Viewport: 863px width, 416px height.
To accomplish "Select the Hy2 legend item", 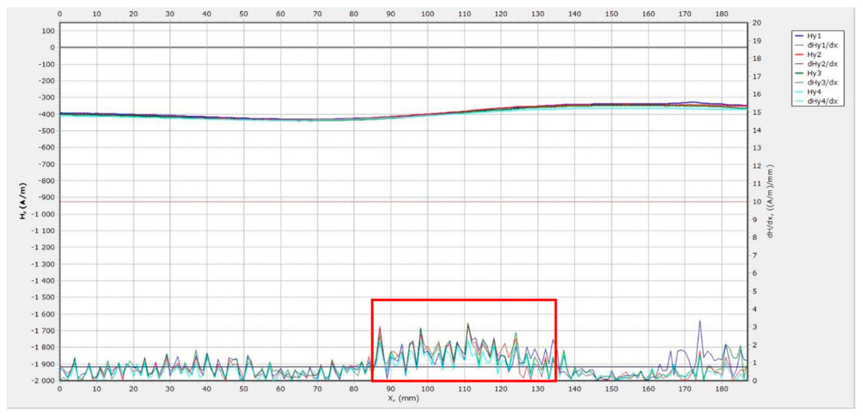I will pyautogui.click(x=814, y=55).
